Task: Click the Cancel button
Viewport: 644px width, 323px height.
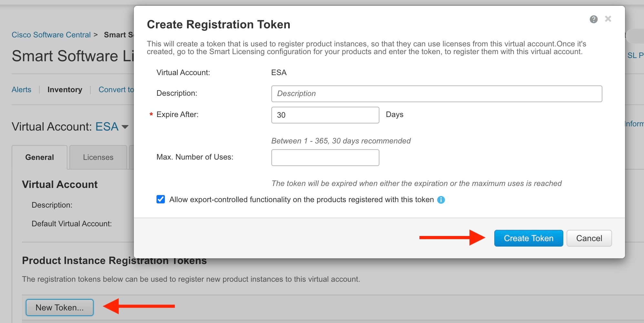Action: click(589, 238)
